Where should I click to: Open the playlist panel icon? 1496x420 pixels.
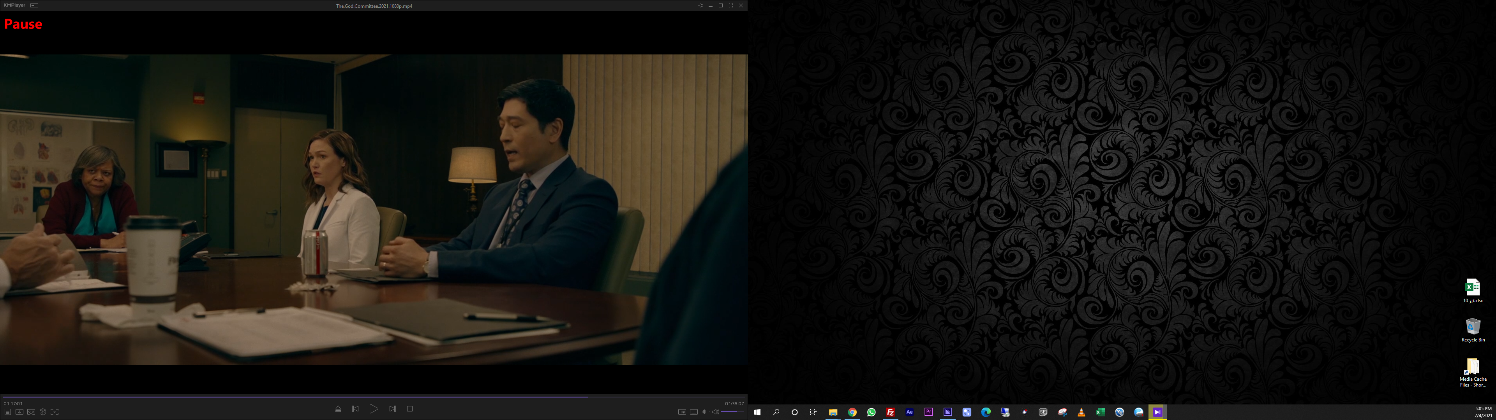click(7, 412)
